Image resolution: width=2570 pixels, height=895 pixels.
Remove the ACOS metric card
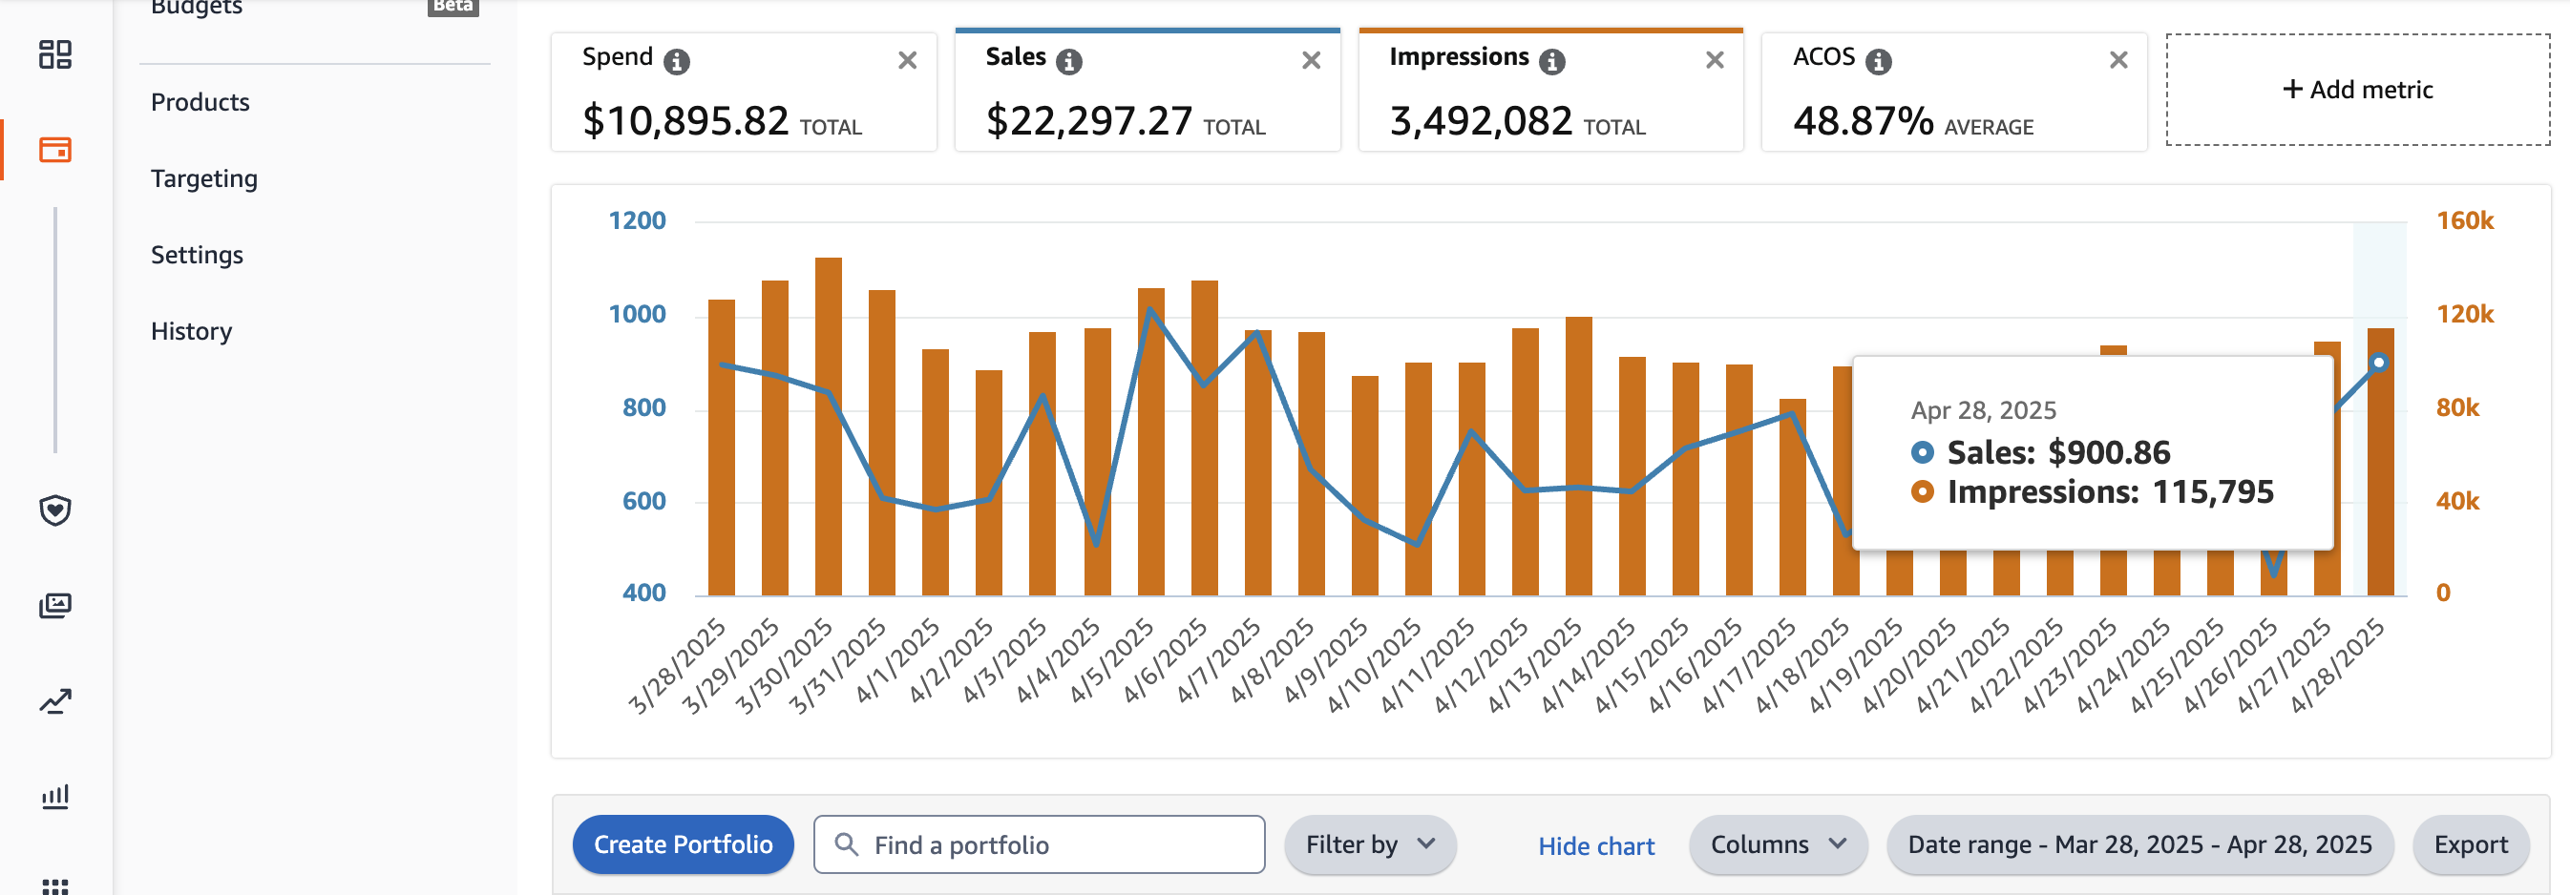pyautogui.click(x=2118, y=61)
